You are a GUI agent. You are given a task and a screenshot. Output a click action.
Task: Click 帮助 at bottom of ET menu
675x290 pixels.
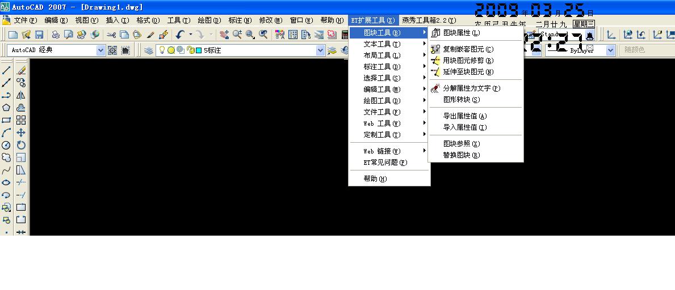point(389,179)
